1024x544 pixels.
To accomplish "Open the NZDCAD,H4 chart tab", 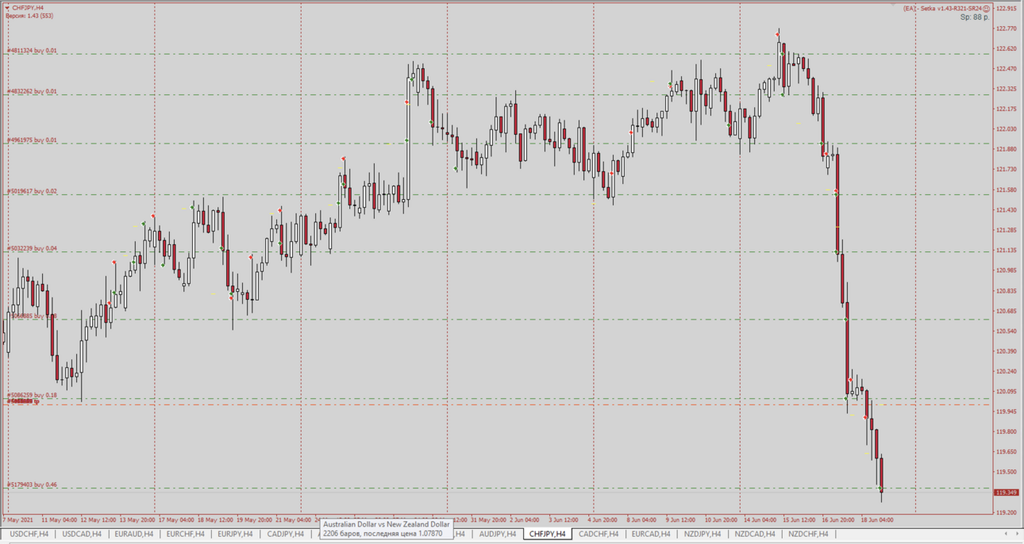I will coord(755,534).
